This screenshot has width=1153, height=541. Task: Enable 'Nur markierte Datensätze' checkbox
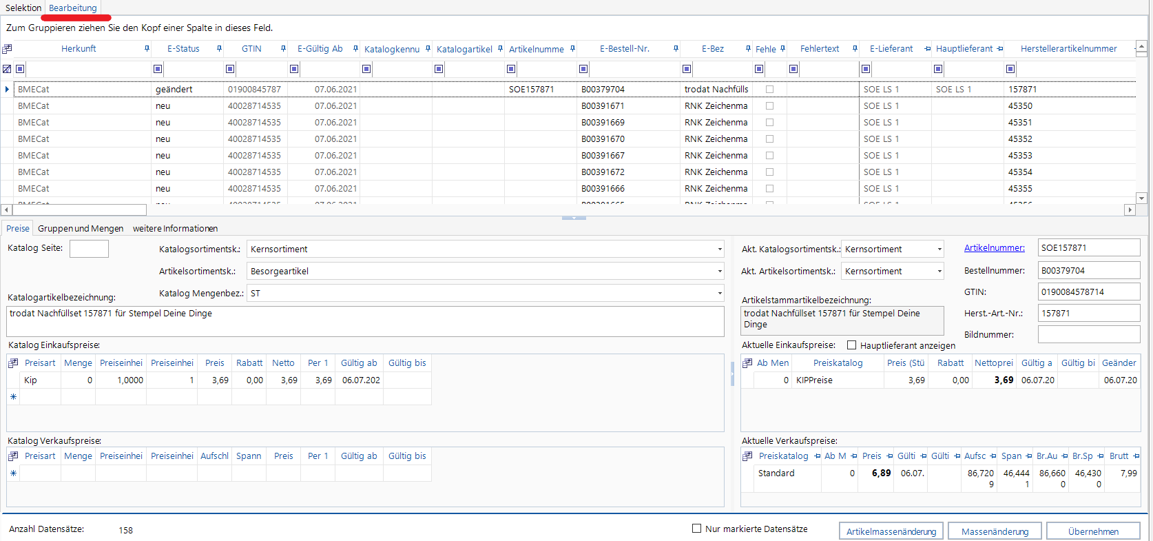696,529
